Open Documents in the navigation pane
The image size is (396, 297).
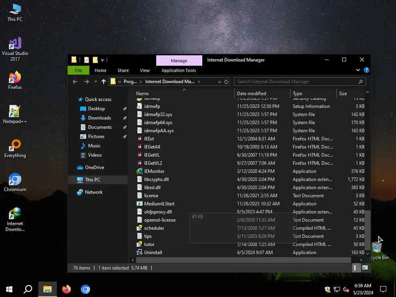tap(100, 127)
